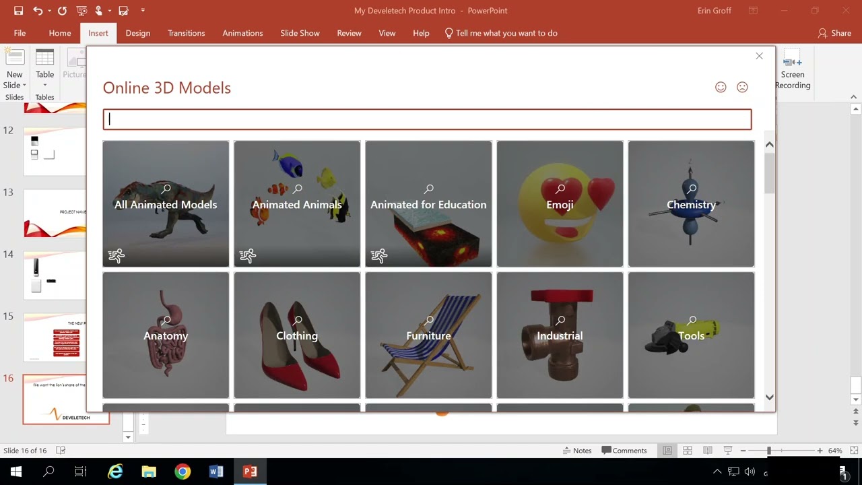Browse the Anatomy category
The image size is (862, 485).
166,335
